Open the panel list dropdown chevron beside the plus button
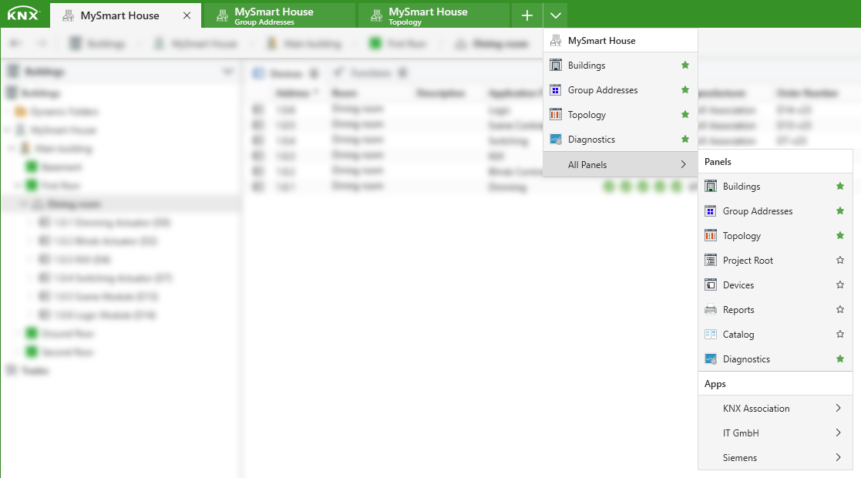 (x=556, y=15)
